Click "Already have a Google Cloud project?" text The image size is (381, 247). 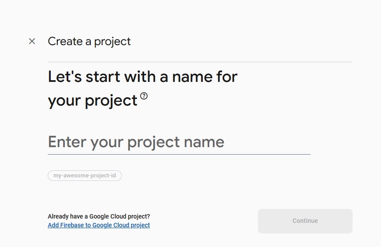pyautogui.click(x=99, y=216)
